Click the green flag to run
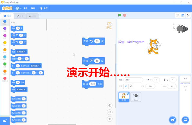Screen dimensions: 192x125 [x=119, y=15]
